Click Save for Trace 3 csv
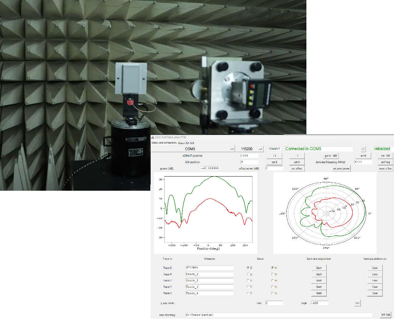This screenshot has height=327, width=402. point(375,287)
